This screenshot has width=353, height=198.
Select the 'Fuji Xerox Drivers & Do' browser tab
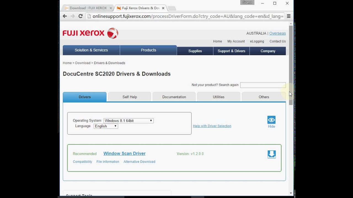(x=140, y=8)
